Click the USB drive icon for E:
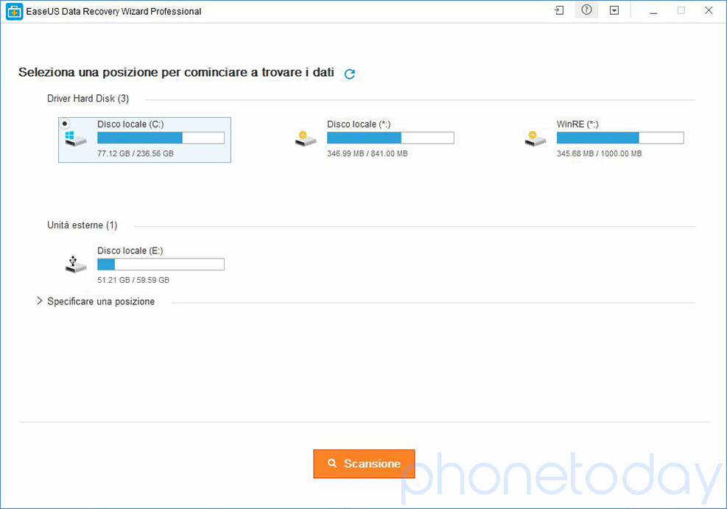727x509 pixels. point(75,264)
